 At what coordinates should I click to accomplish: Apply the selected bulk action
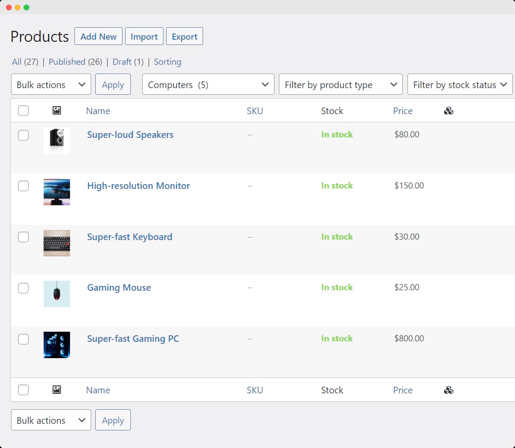pyautogui.click(x=113, y=84)
